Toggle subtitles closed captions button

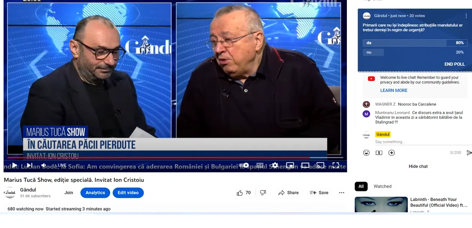coord(260,165)
